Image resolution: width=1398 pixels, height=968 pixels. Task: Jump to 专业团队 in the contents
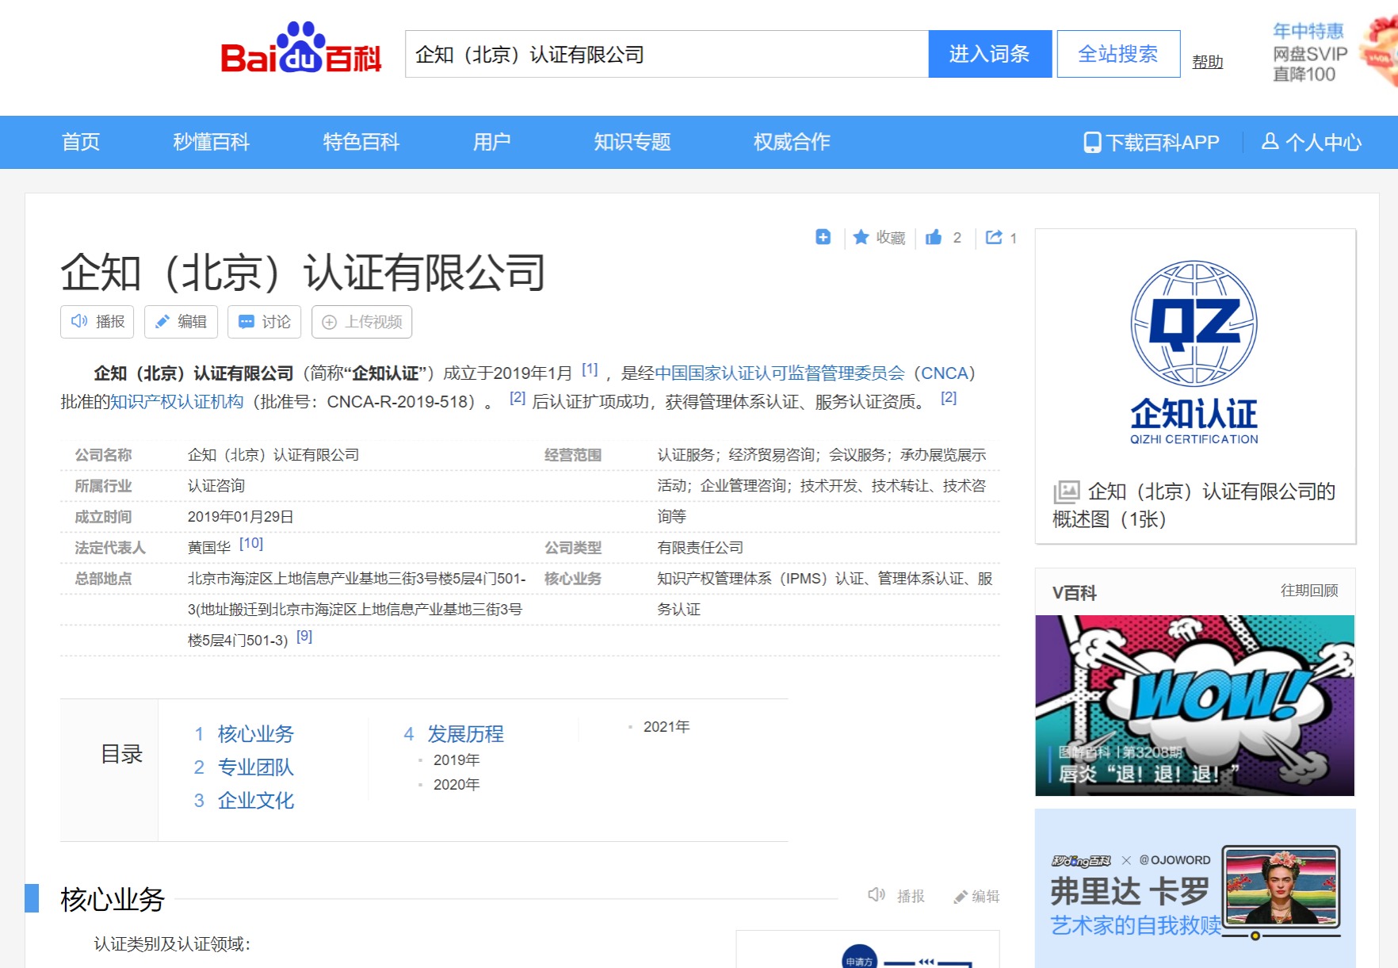(256, 767)
